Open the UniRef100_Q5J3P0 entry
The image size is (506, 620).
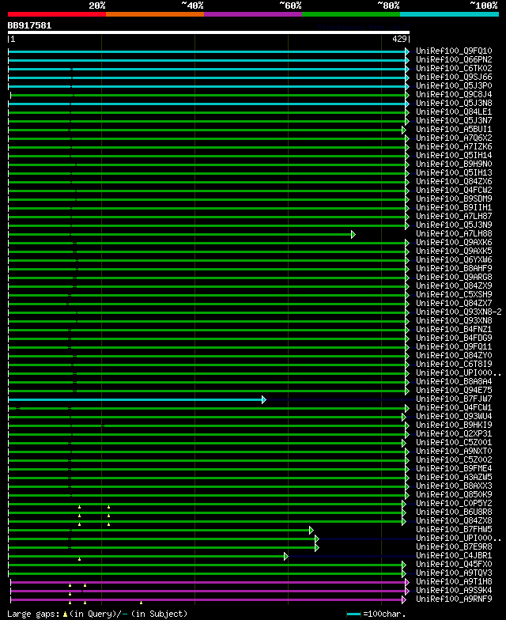[x=454, y=85]
